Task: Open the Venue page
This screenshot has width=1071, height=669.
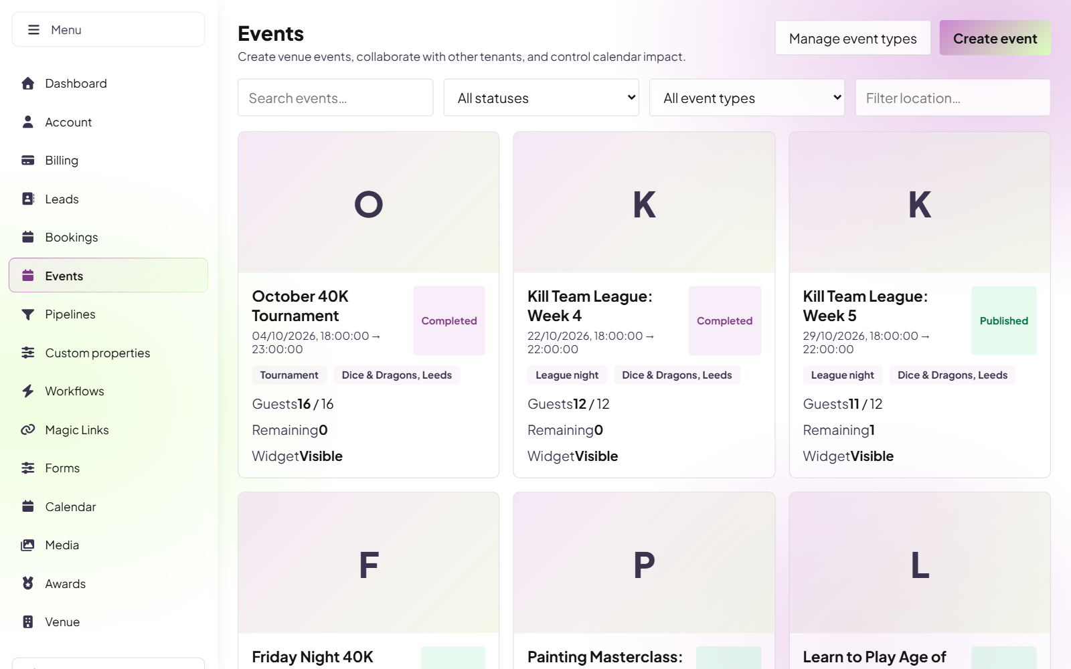Action: [x=108, y=622]
